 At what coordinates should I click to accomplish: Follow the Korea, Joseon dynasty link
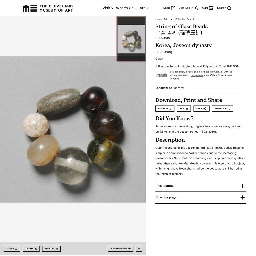tap(184, 45)
